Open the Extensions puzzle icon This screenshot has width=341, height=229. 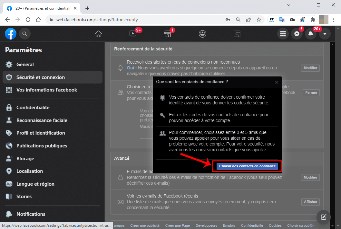[x=313, y=20]
